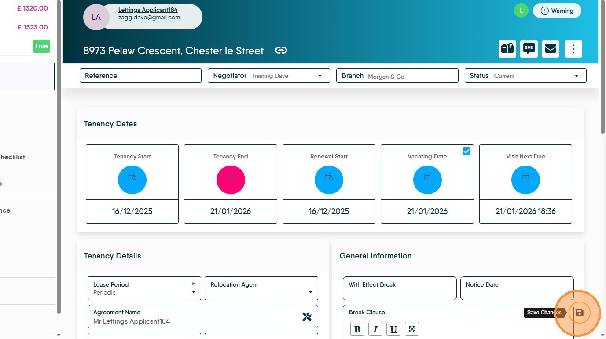Click the green L user avatar
This screenshot has height=339, width=606.
pos(521,11)
